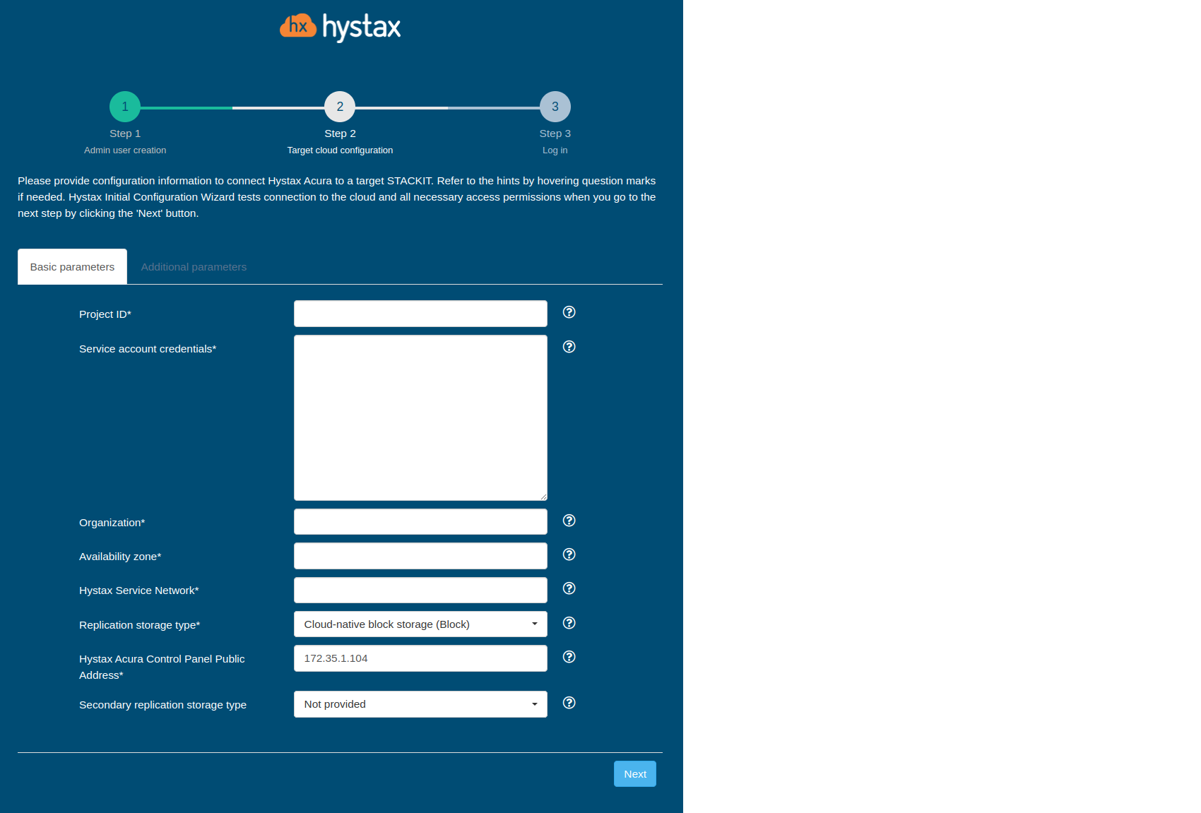Click the 'Log in' step label
The image size is (1201, 813).
point(555,150)
